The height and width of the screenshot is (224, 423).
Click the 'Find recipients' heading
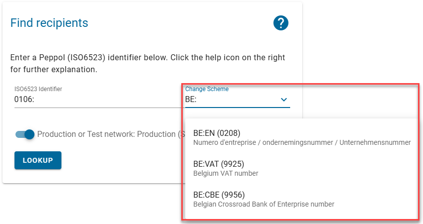[49, 23]
